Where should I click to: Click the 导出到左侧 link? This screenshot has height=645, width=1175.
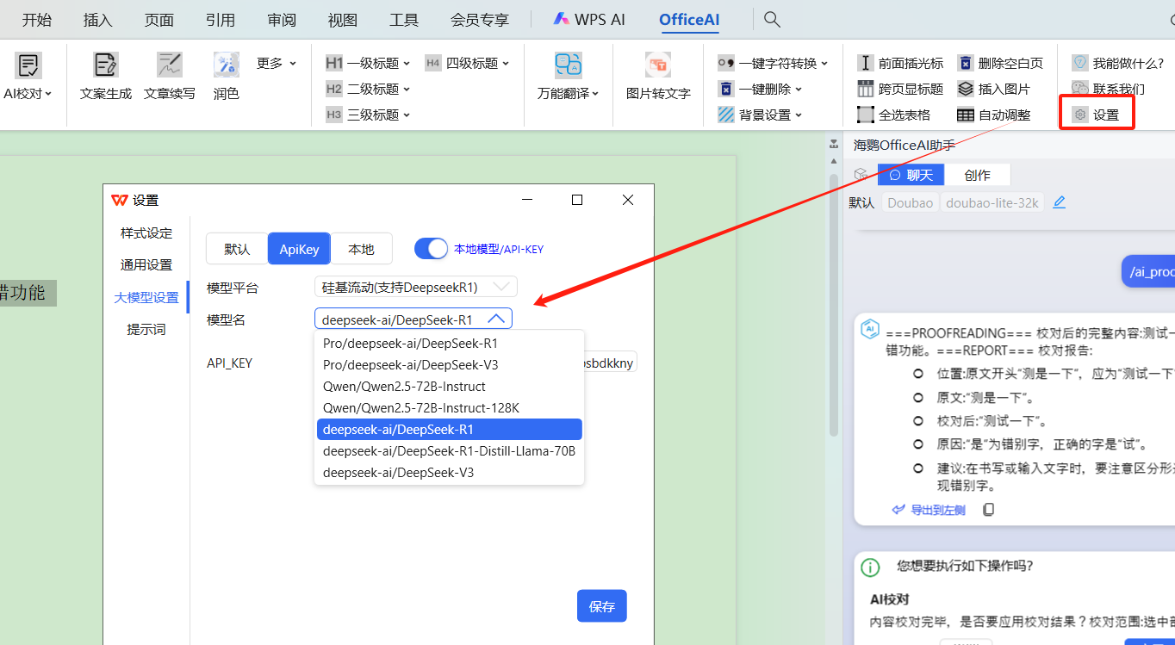pos(929,510)
